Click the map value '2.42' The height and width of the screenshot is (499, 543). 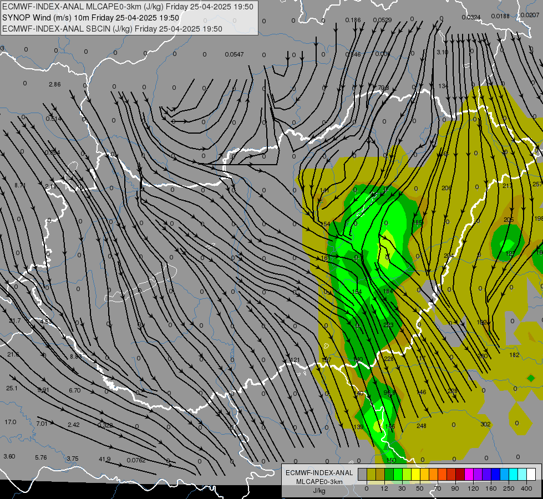73,425
